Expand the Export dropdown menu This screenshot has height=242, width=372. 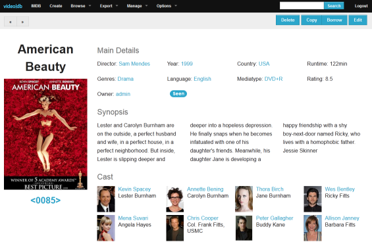[109, 6]
